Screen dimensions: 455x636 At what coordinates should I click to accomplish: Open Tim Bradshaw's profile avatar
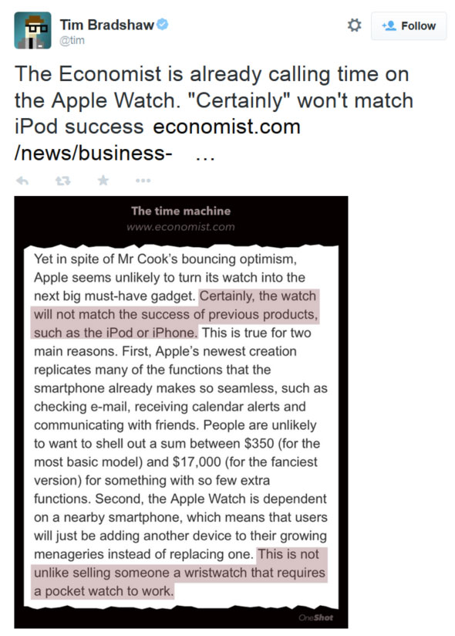coord(31,25)
